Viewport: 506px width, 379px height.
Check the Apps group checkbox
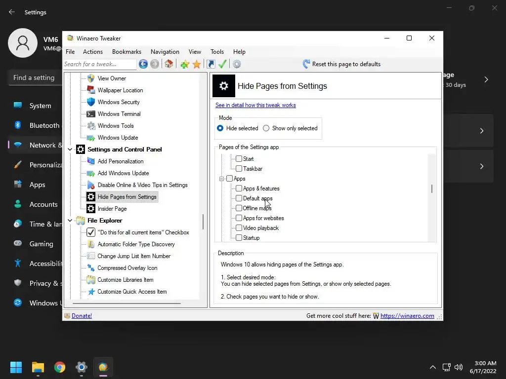click(x=229, y=178)
